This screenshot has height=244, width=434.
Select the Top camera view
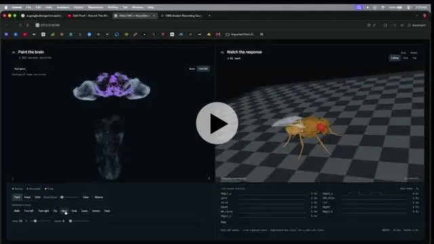click(414, 58)
